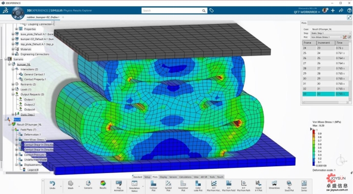Click the Undo icon
Image resolution: width=353 pixels, height=194 pixels.
tap(52, 185)
